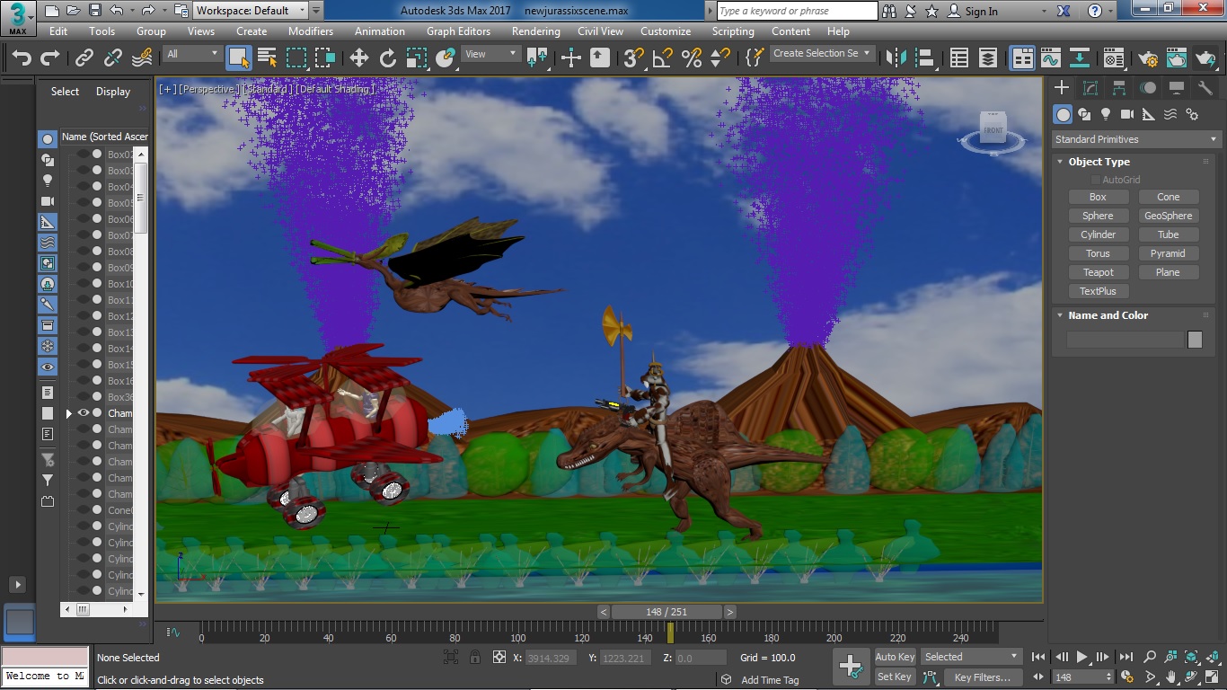Click the Mirror tool icon

coord(896,58)
